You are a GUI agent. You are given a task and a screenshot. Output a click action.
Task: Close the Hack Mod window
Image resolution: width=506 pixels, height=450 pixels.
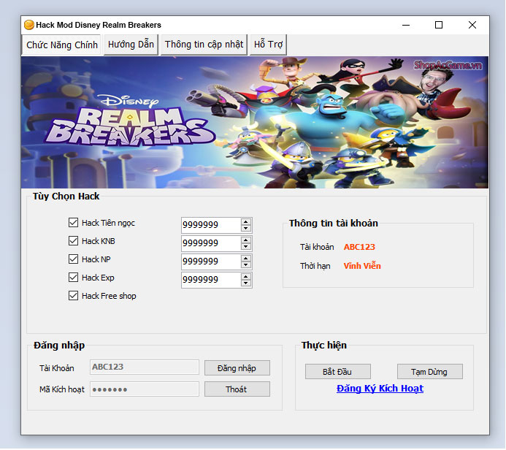472,25
